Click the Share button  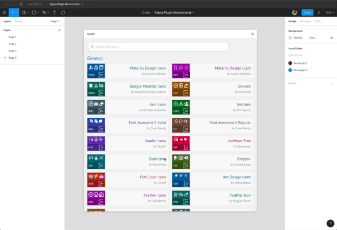307,13
